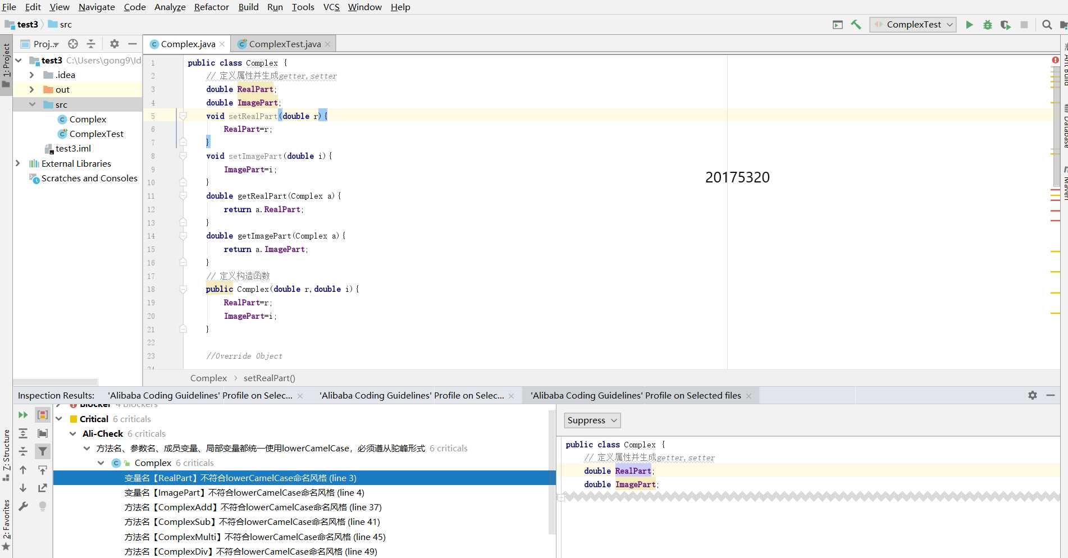Viewport: 1068px width, 558px height.
Task: Toggle group by severity icon in inspection toolbar
Action: pos(43,415)
